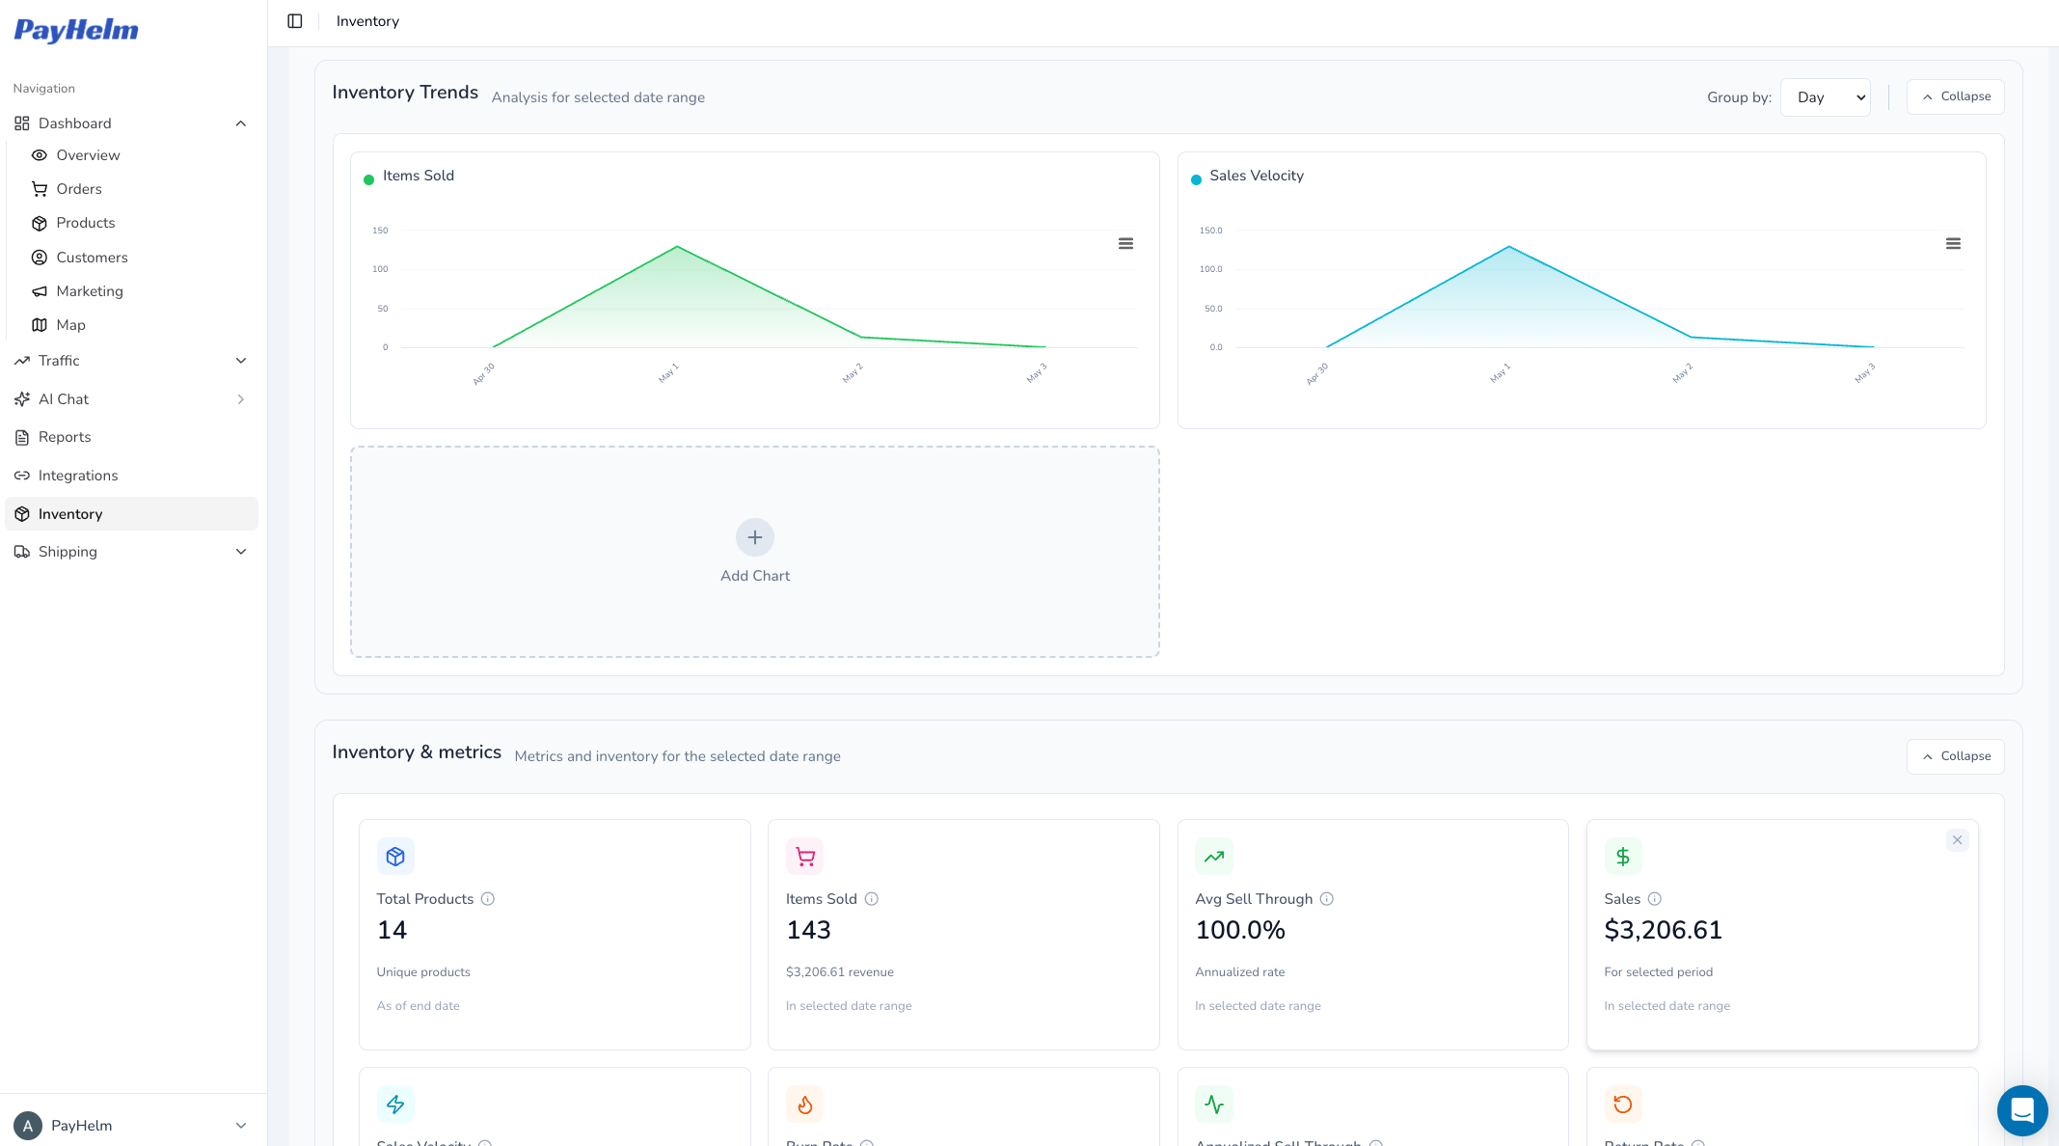Screen dimensions: 2059x1146
Task: Click the Orders link
Action: point(79,189)
